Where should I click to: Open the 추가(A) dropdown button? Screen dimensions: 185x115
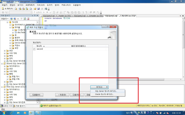tap(99, 87)
